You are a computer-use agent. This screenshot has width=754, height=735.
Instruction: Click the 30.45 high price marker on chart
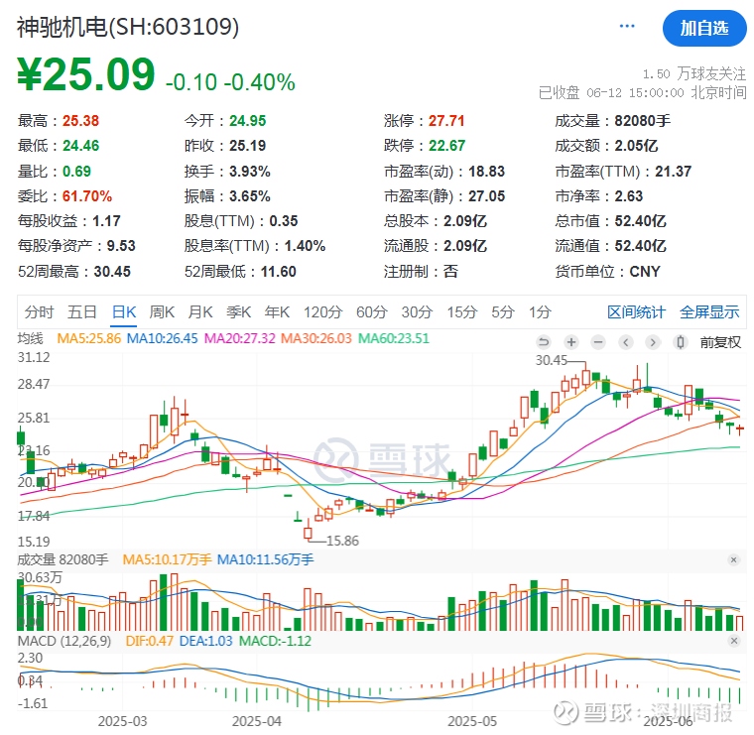pos(552,360)
